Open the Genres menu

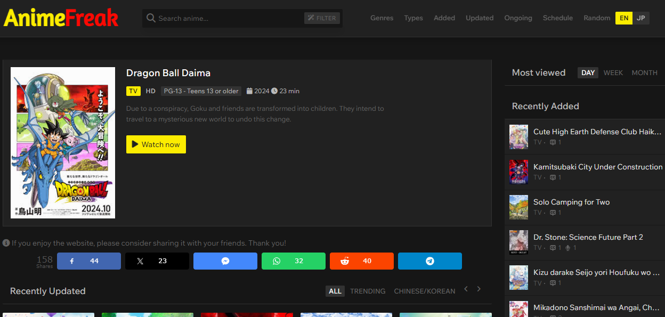coord(382,18)
